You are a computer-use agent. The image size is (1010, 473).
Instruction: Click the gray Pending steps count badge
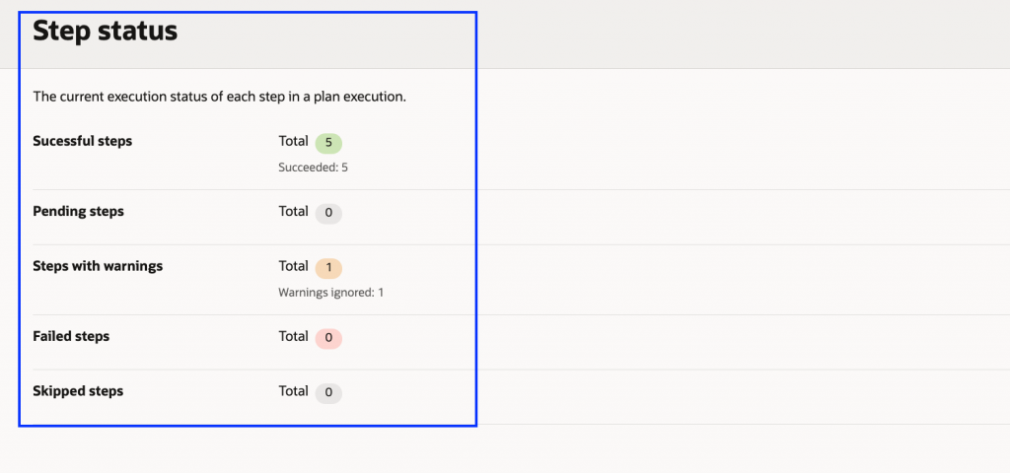pyautogui.click(x=328, y=213)
